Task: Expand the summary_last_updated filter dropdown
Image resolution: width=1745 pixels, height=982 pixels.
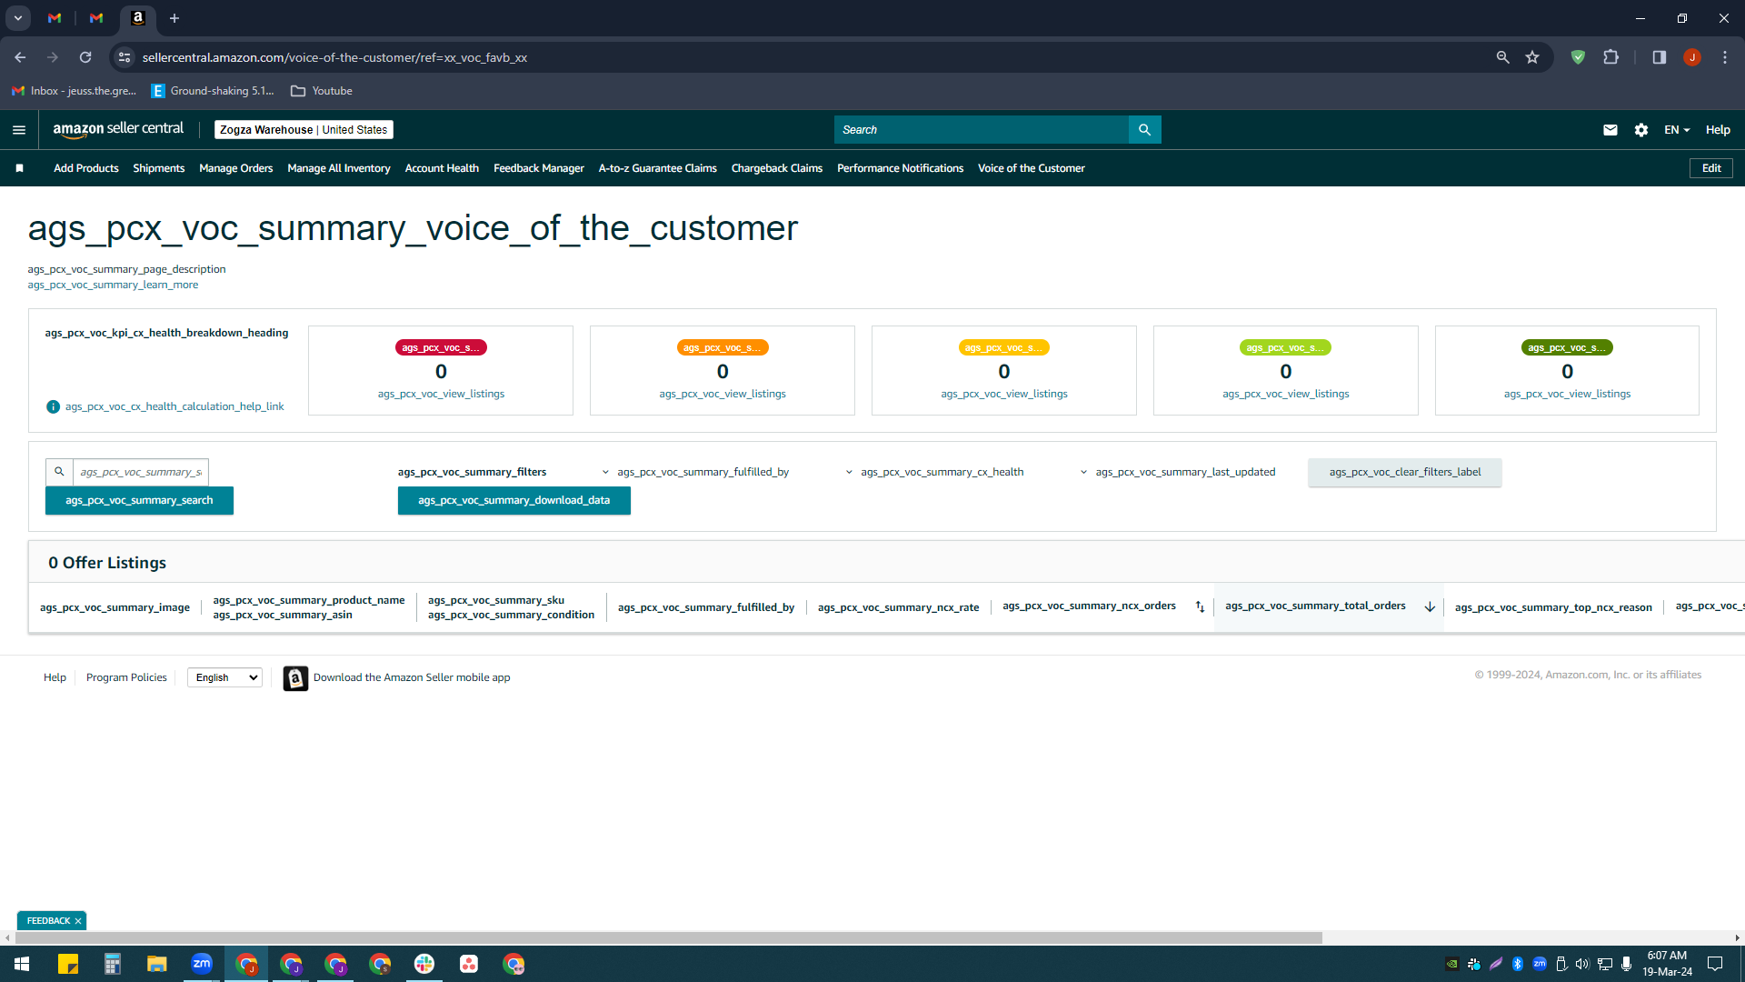Action: [x=1177, y=472]
